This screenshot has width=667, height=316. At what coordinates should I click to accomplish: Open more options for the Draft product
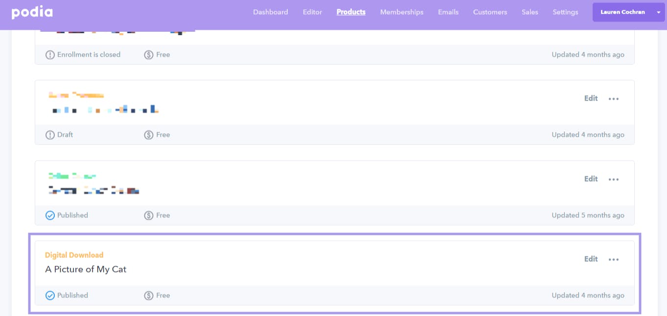point(614,99)
